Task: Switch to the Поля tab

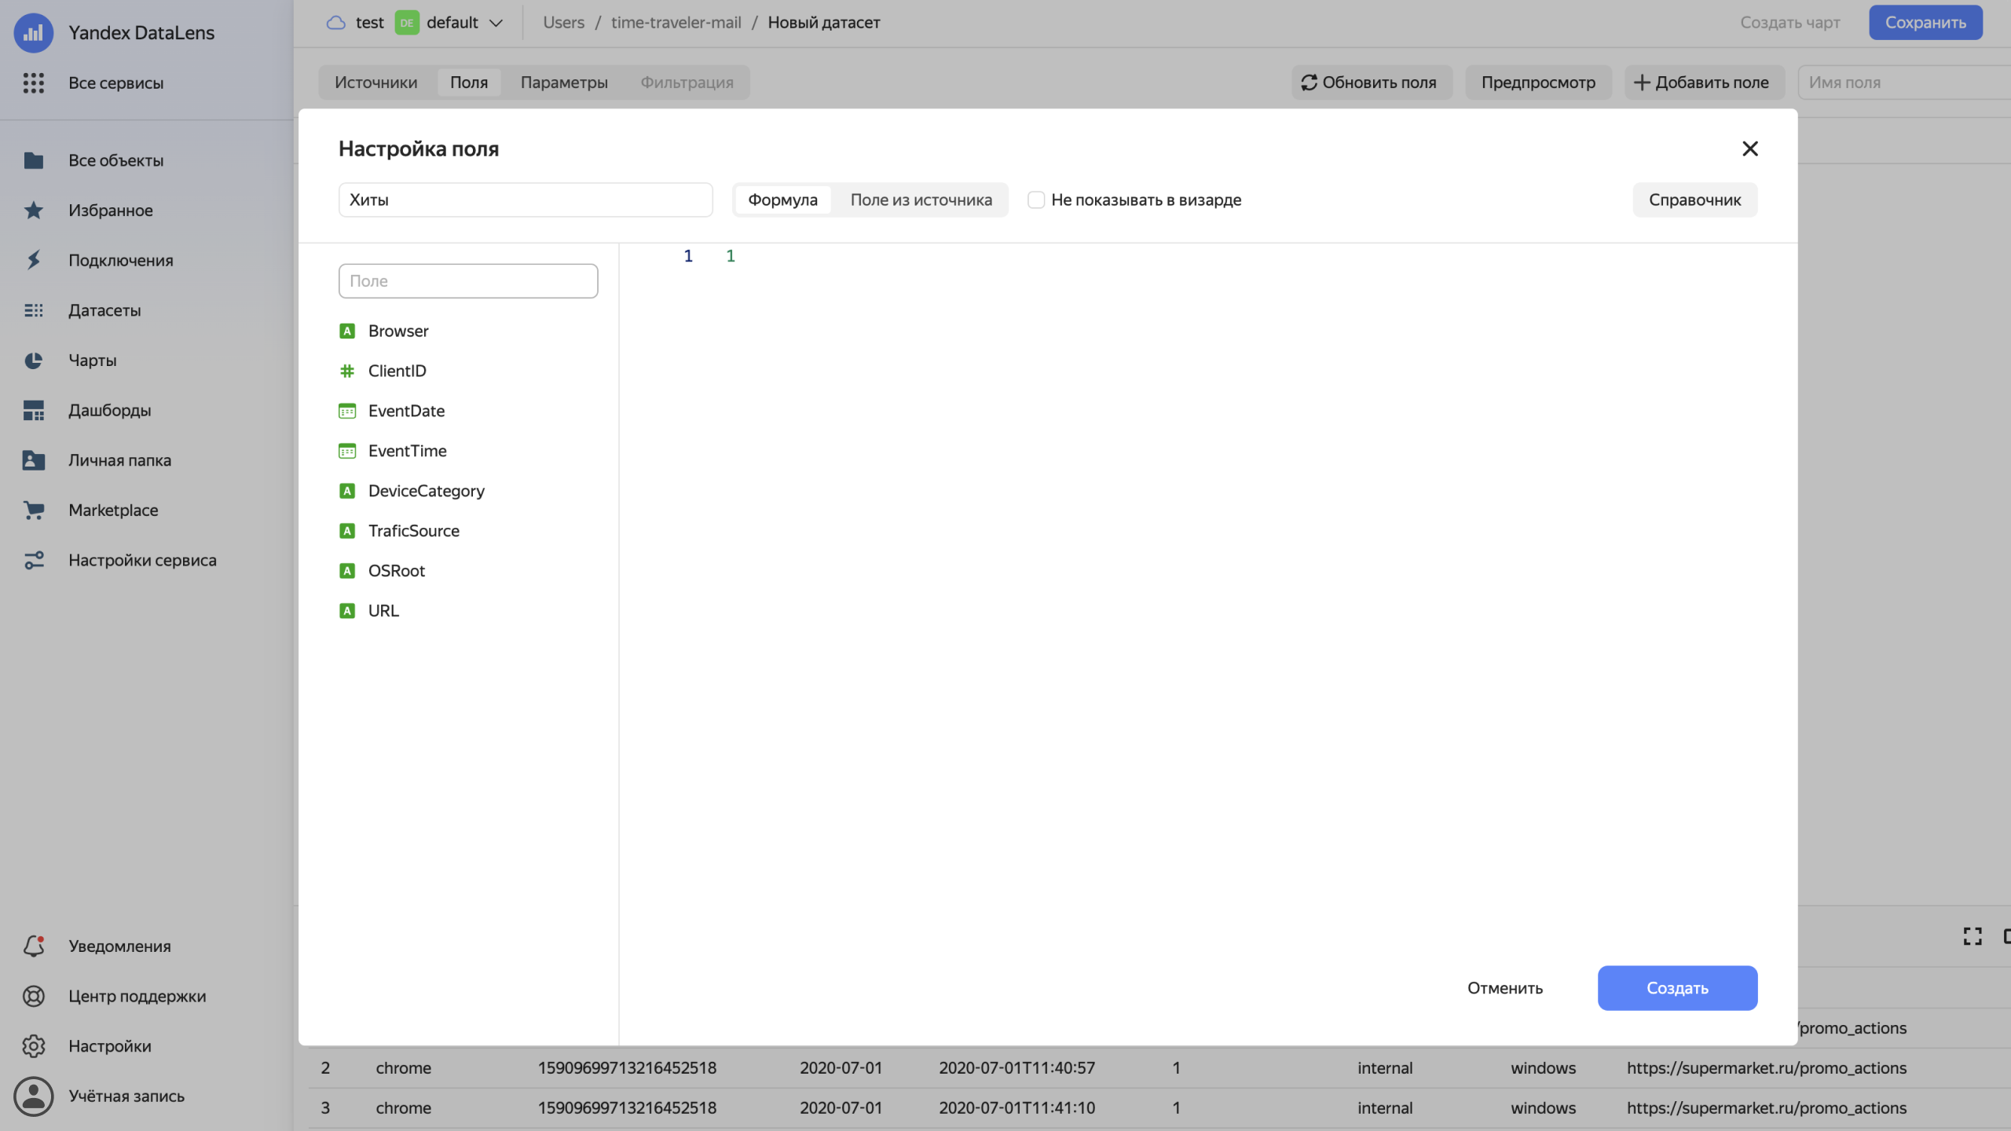Action: tap(469, 82)
